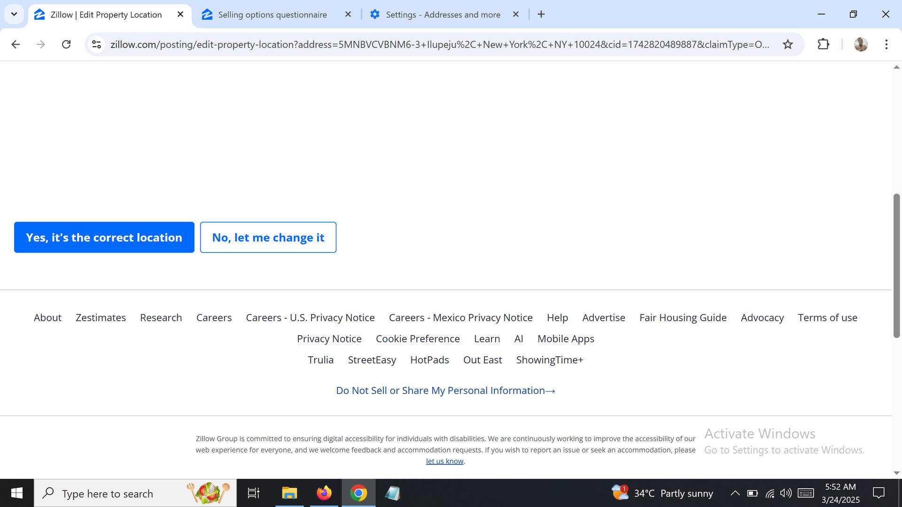Show hidden system tray icons
902x507 pixels.
[x=735, y=493]
